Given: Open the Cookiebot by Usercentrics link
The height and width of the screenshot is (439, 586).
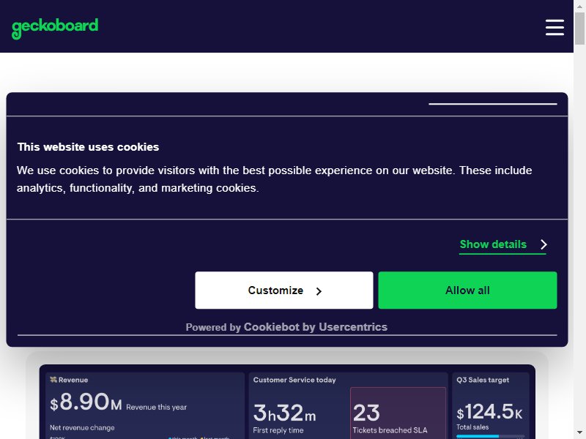Looking at the screenshot, I should point(315,327).
